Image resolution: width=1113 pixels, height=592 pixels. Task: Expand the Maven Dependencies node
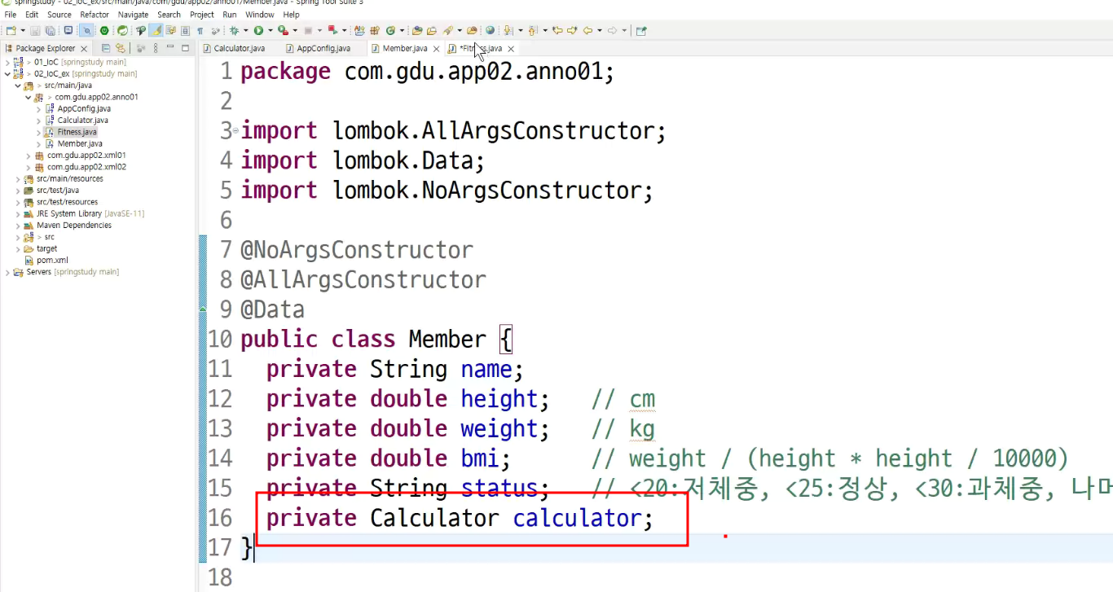click(x=18, y=226)
